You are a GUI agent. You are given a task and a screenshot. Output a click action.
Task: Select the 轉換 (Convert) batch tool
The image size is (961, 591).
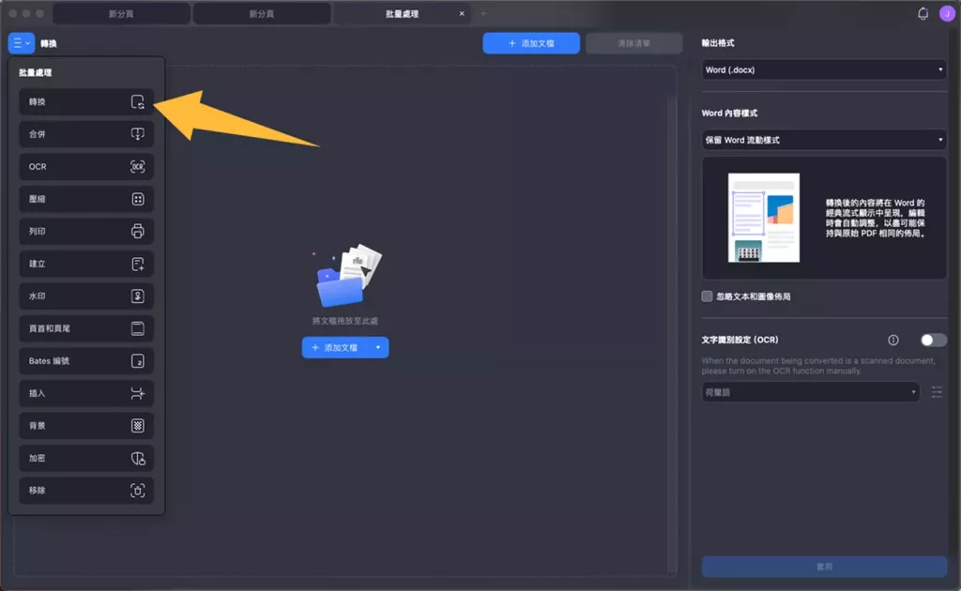84,101
